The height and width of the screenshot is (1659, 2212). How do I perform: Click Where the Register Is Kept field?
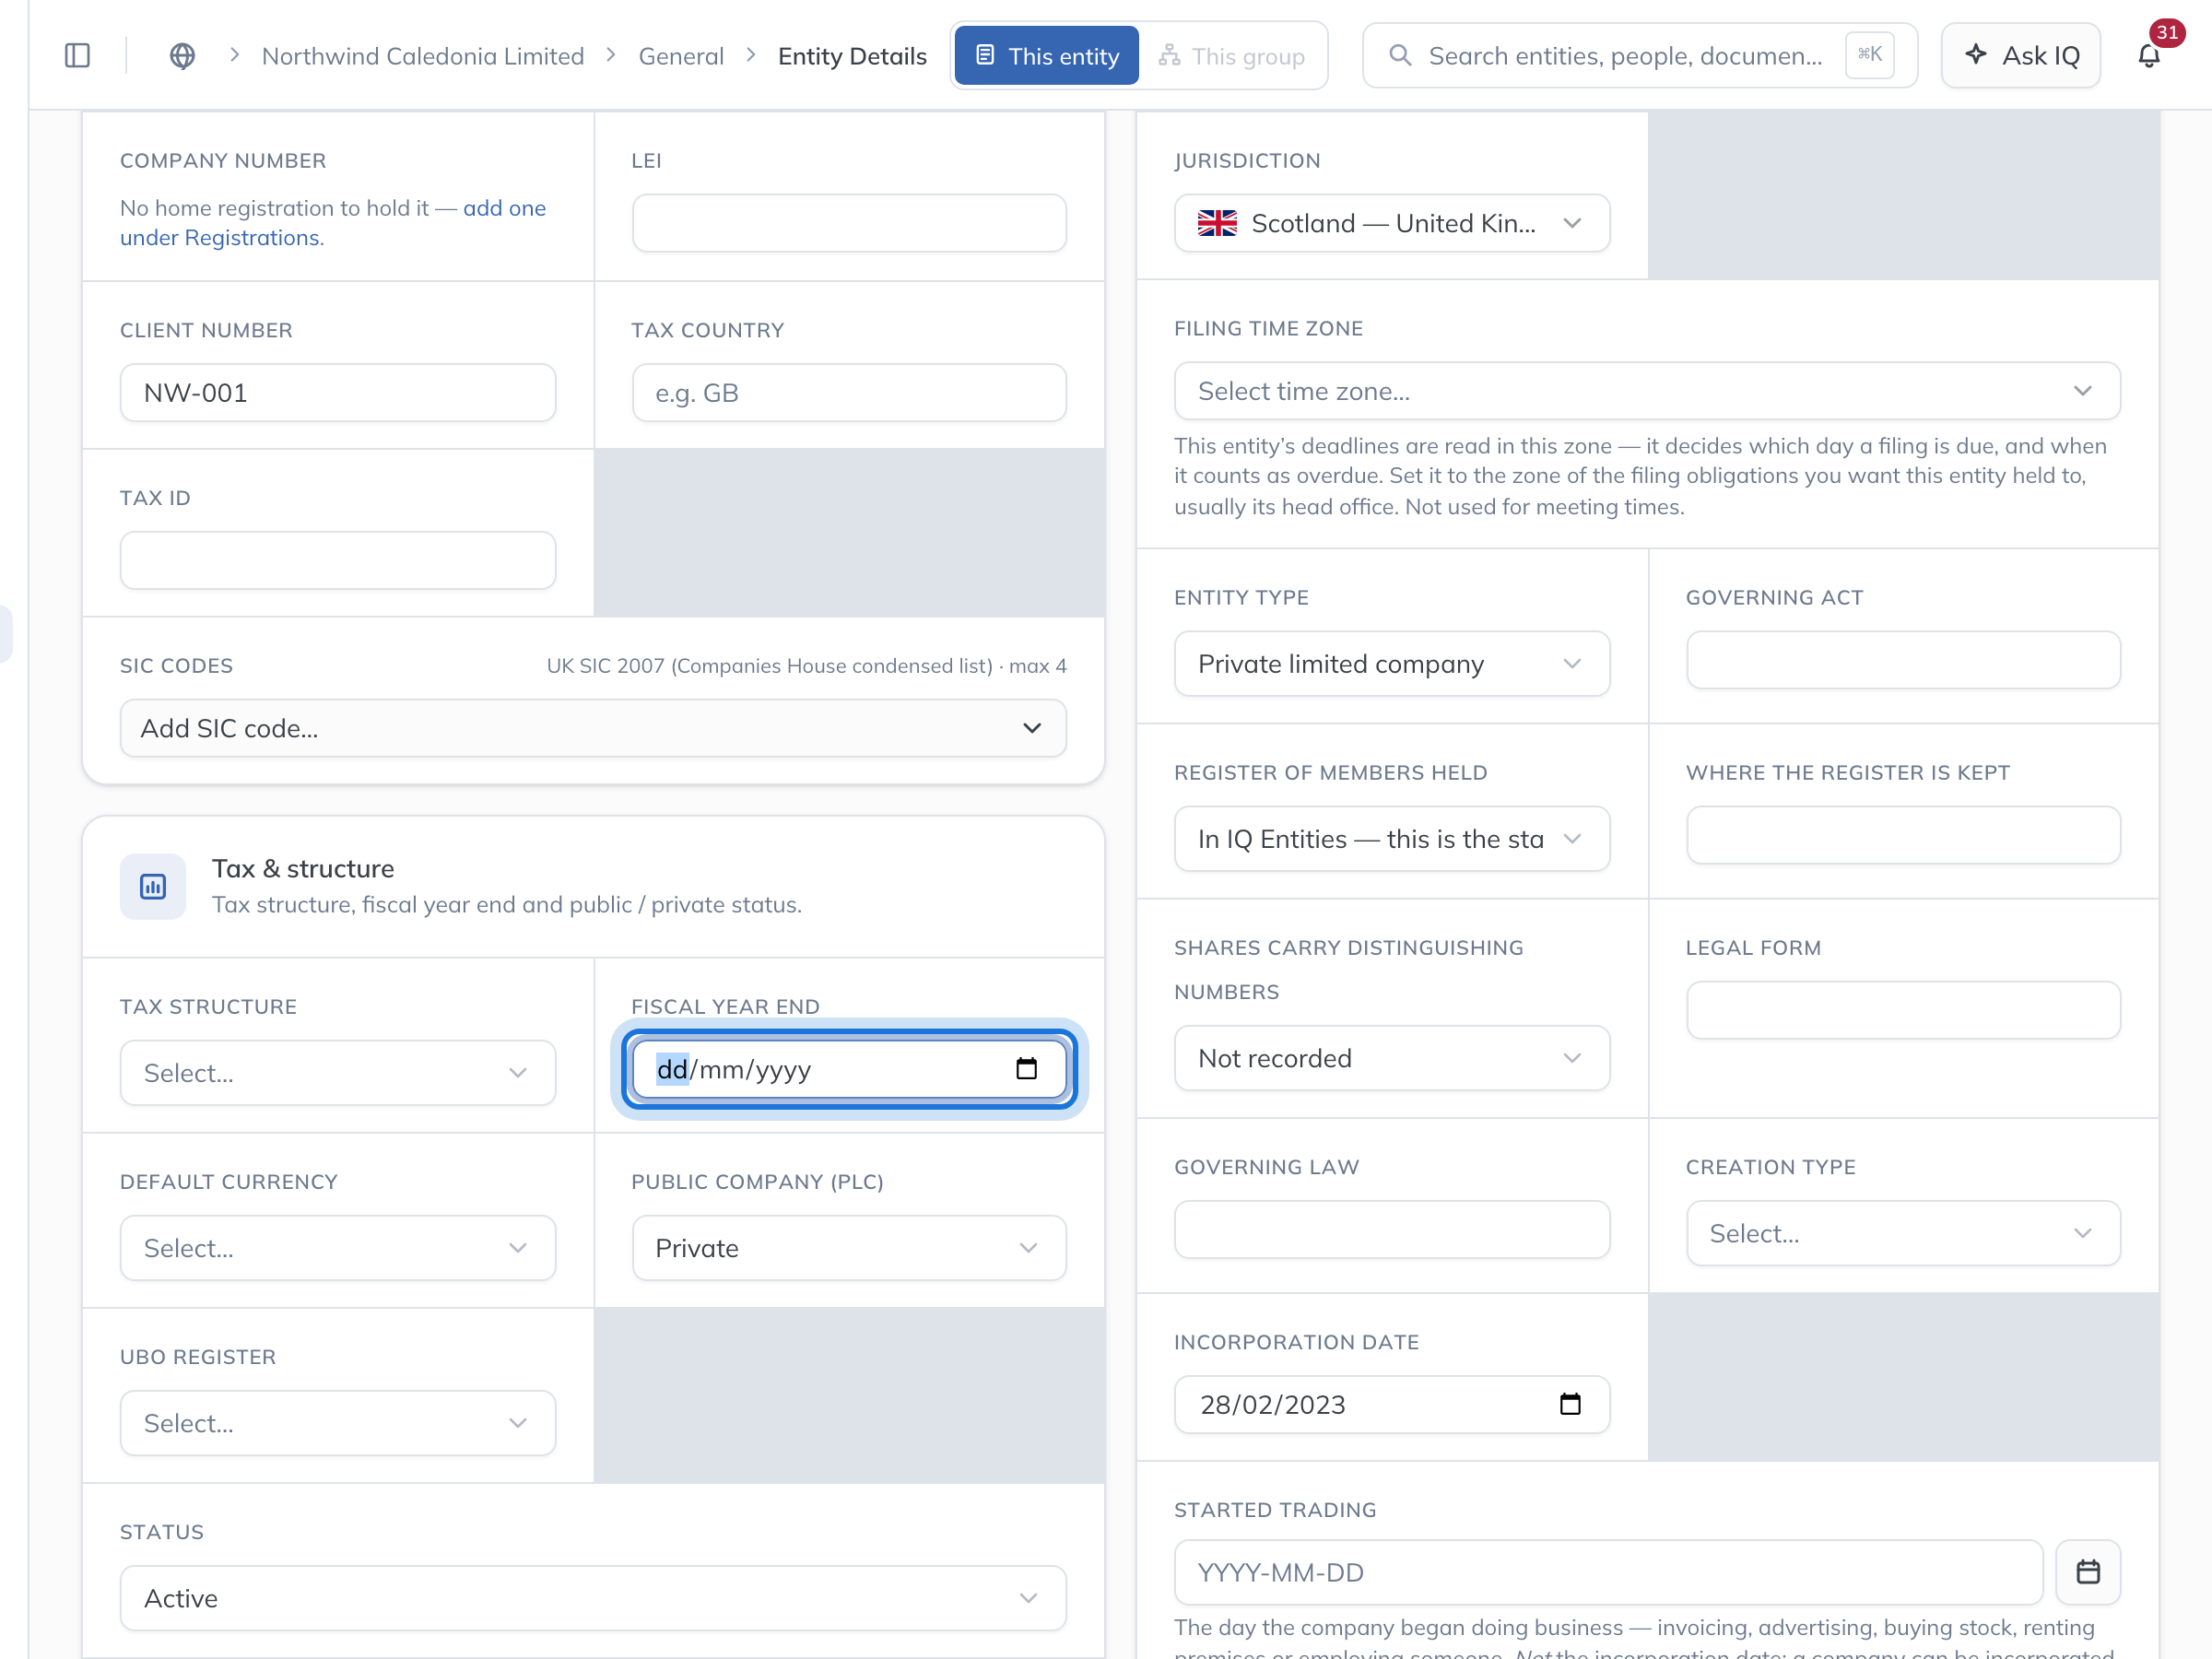(1903, 835)
